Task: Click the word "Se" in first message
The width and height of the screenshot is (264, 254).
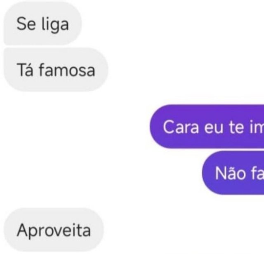Action: [26, 24]
